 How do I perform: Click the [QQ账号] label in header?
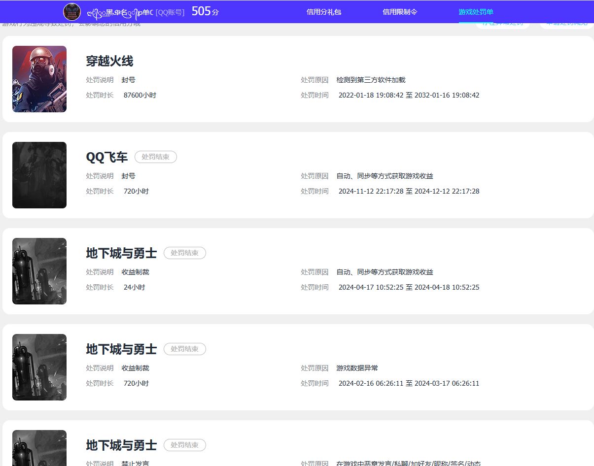(x=170, y=12)
